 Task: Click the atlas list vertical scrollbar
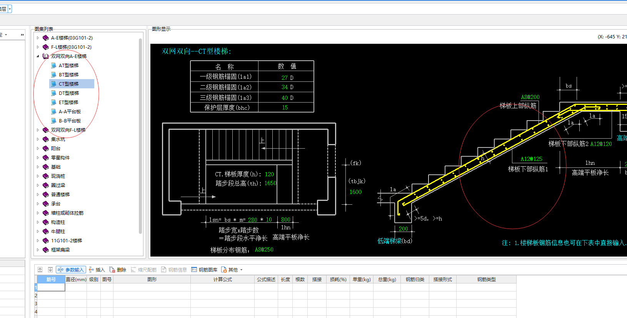(140, 136)
